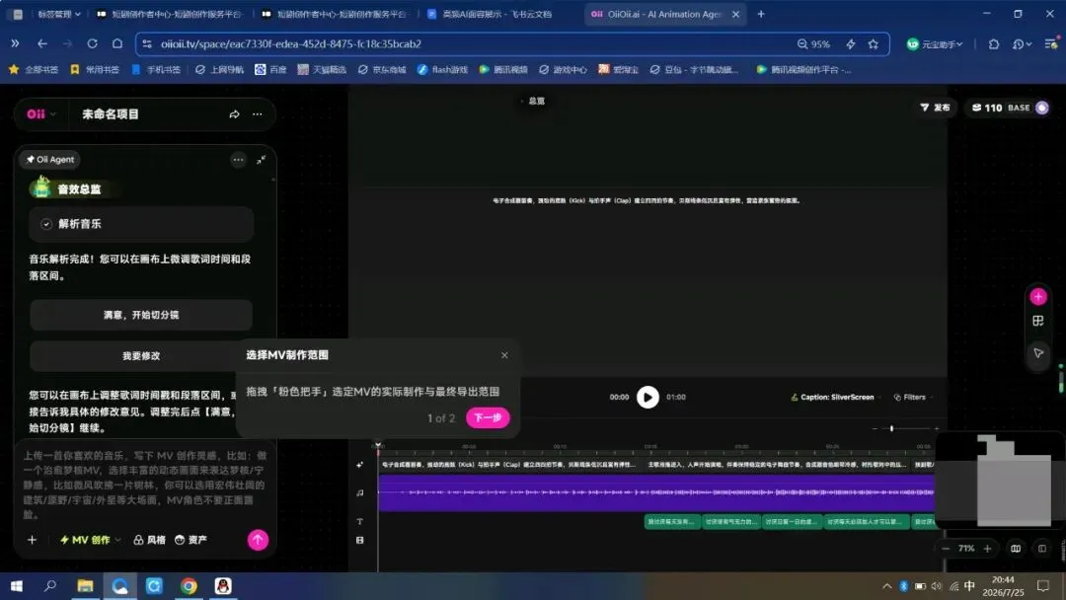This screenshot has height=600, width=1066.
Task: Zoom in timeline with plus icon
Action: (x=936, y=428)
